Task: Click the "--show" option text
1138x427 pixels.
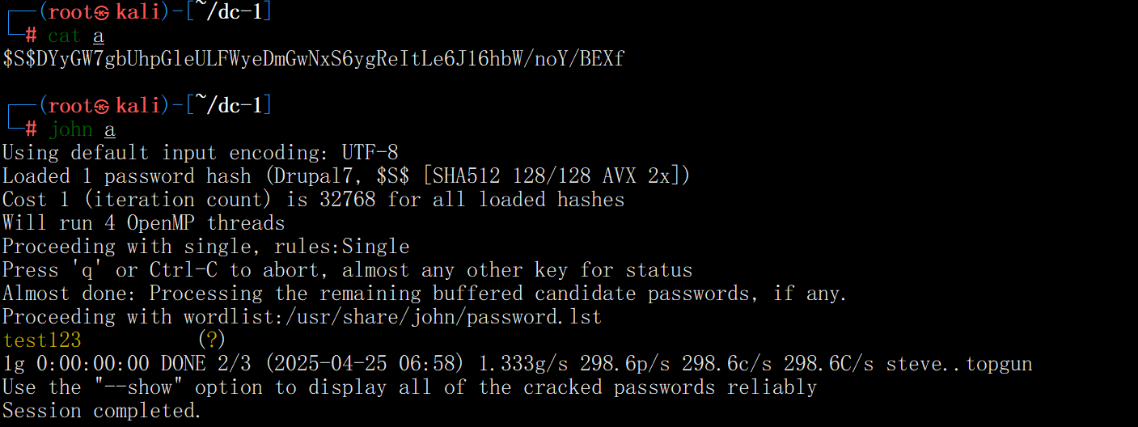Action: tap(133, 387)
